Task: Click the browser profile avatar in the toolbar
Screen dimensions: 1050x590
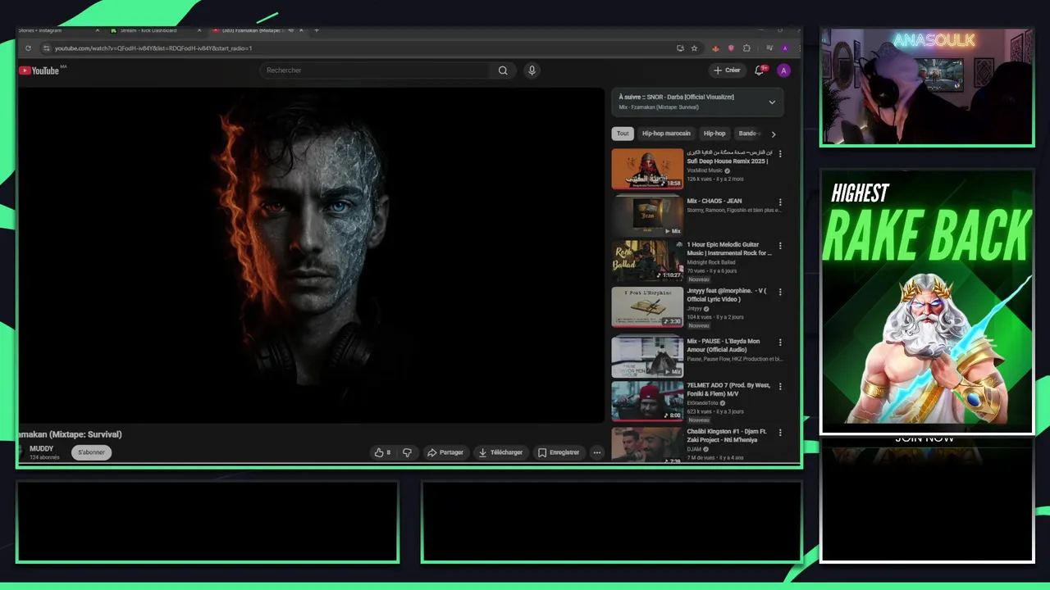Action: point(785,48)
